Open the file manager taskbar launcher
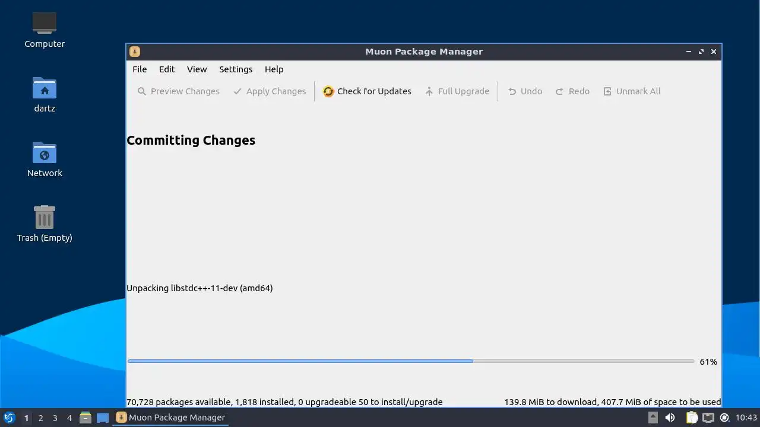 [85, 418]
